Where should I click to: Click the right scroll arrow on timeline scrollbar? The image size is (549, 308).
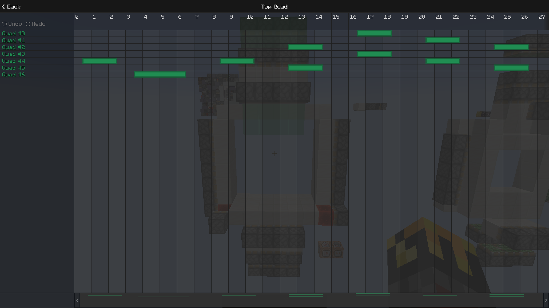546,300
